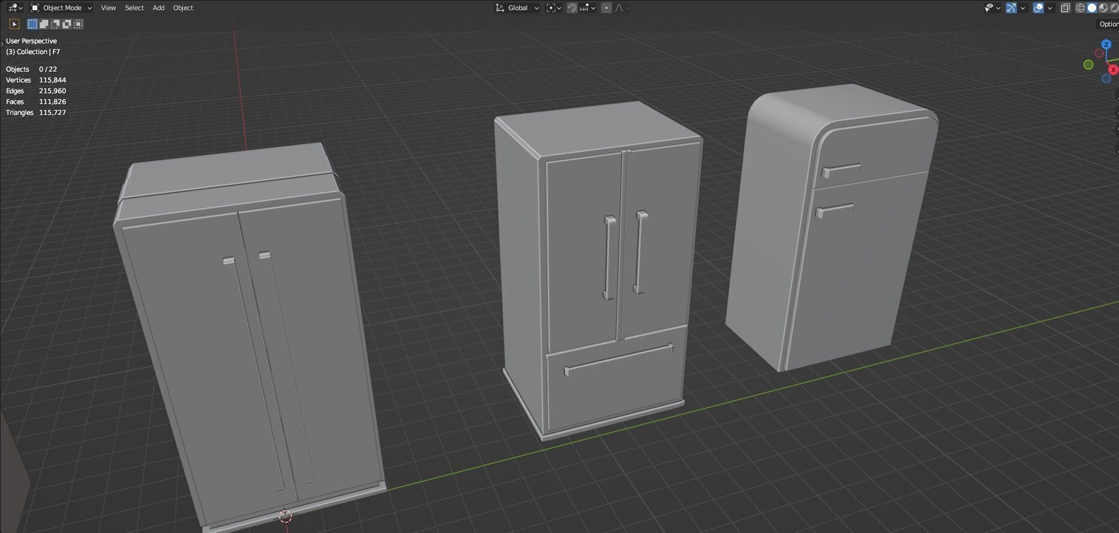Click the X axis on navigation gizmo
Screen dimensions: 1119x533
(1114, 70)
